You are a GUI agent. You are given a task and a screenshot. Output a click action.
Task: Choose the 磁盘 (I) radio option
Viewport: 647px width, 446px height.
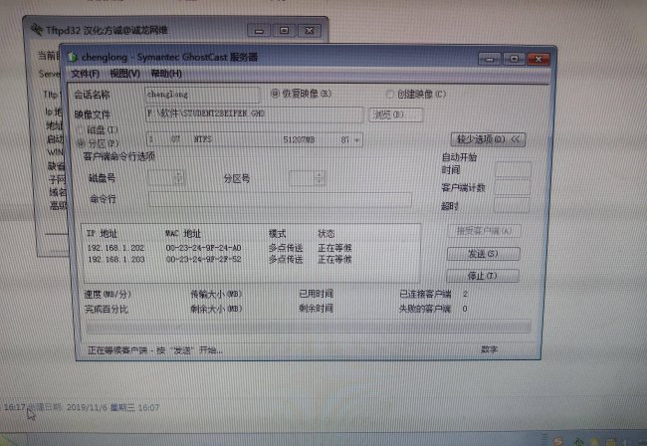click(x=81, y=130)
